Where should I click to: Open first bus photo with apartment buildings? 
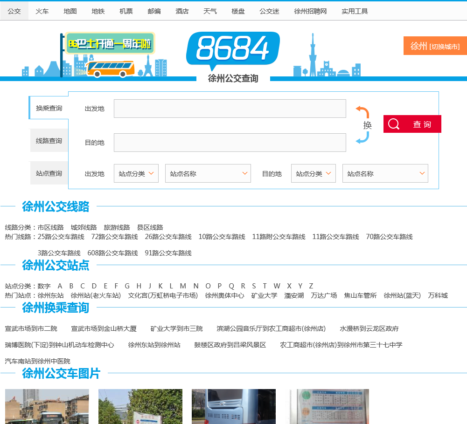coord(47,406)
